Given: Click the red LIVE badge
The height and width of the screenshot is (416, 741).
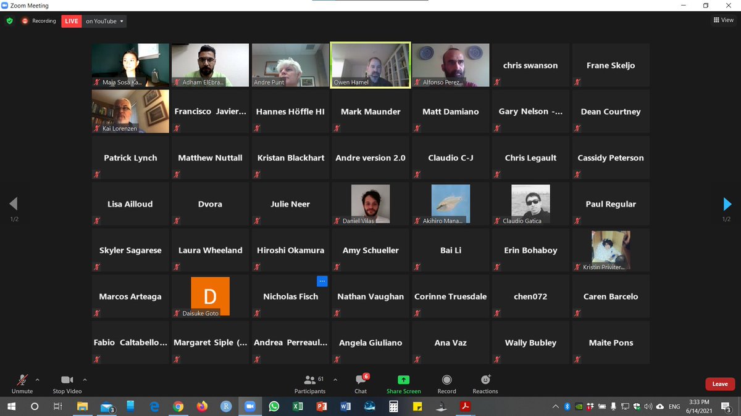Looking at the screenshot, I should 72,21.
